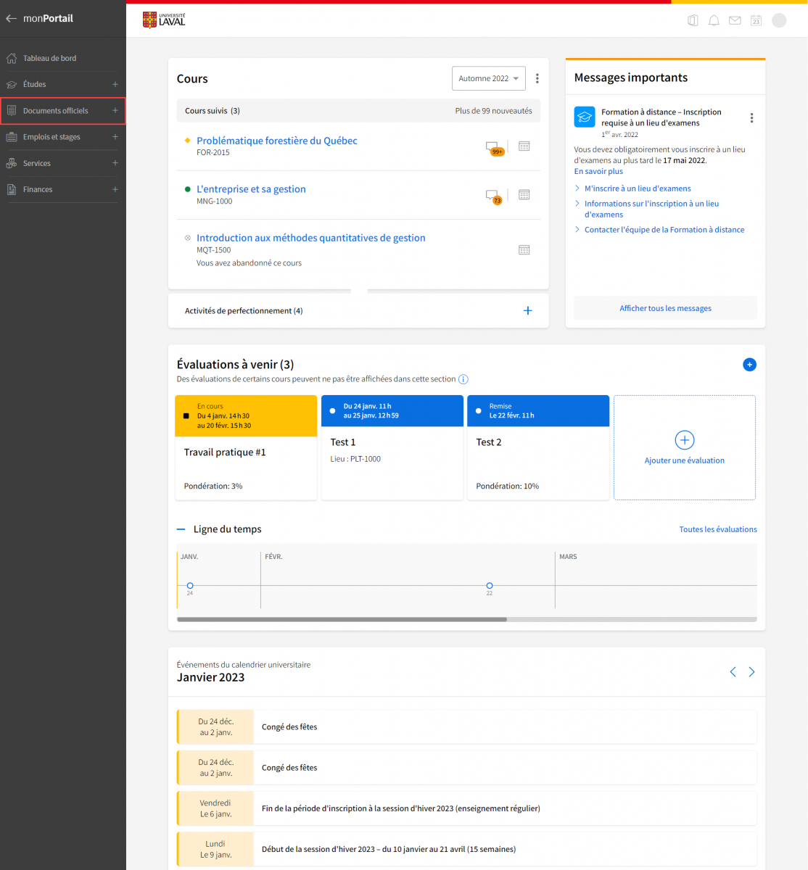Select the February 22 timeline marker
The image size is (808, 870).
tap(490, 586)
